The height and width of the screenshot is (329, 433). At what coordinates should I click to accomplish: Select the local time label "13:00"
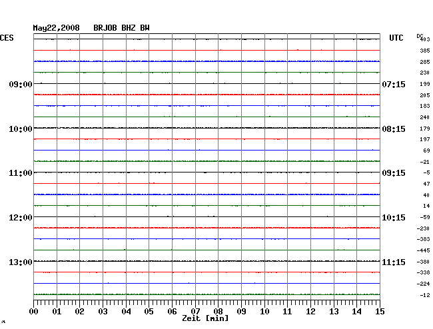click(21, 262)
